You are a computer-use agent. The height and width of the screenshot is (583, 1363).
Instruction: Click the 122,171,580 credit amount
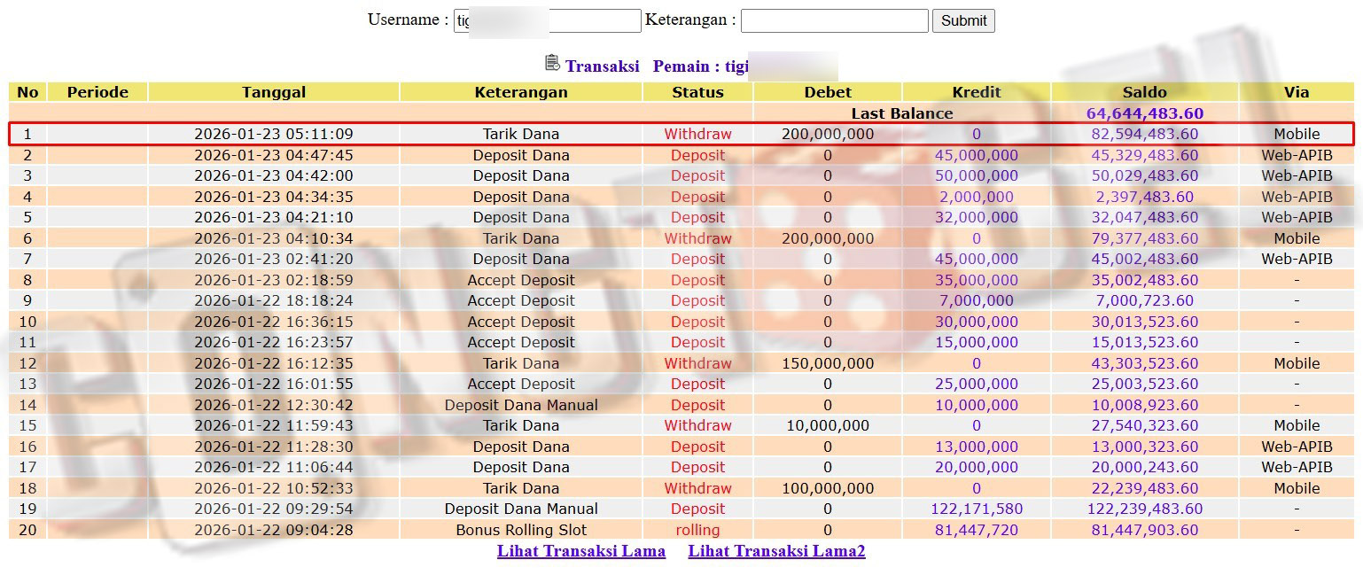point(976,509)
